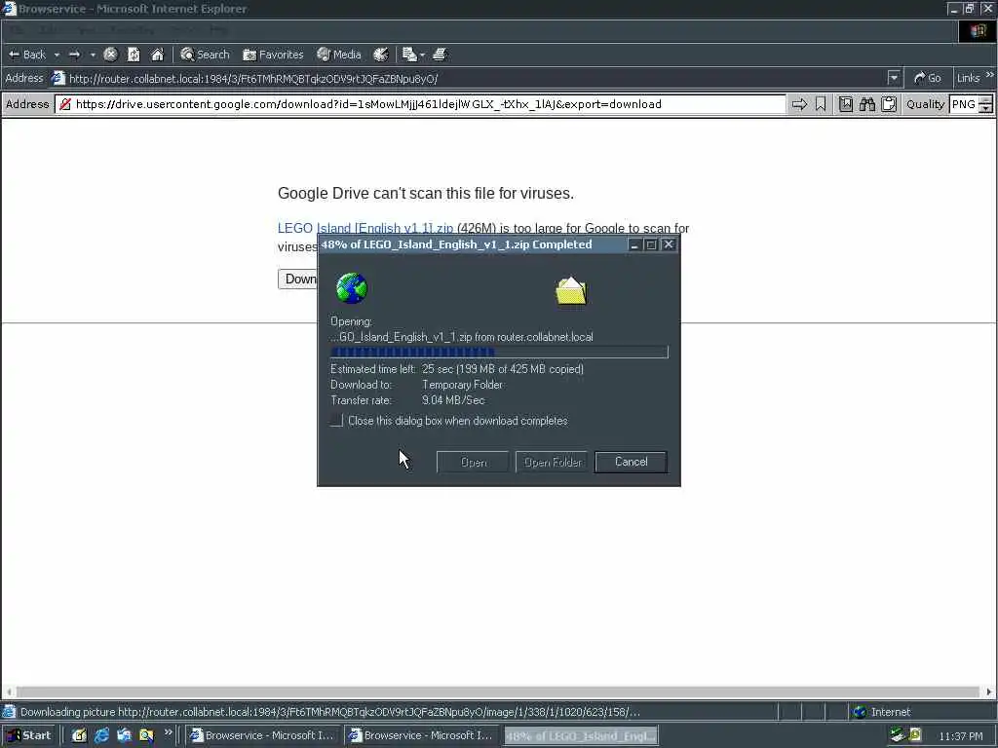Viewport: 998px width, 748px height.
Task: Click the scrollbar right arrow
Action: (988, 692)
